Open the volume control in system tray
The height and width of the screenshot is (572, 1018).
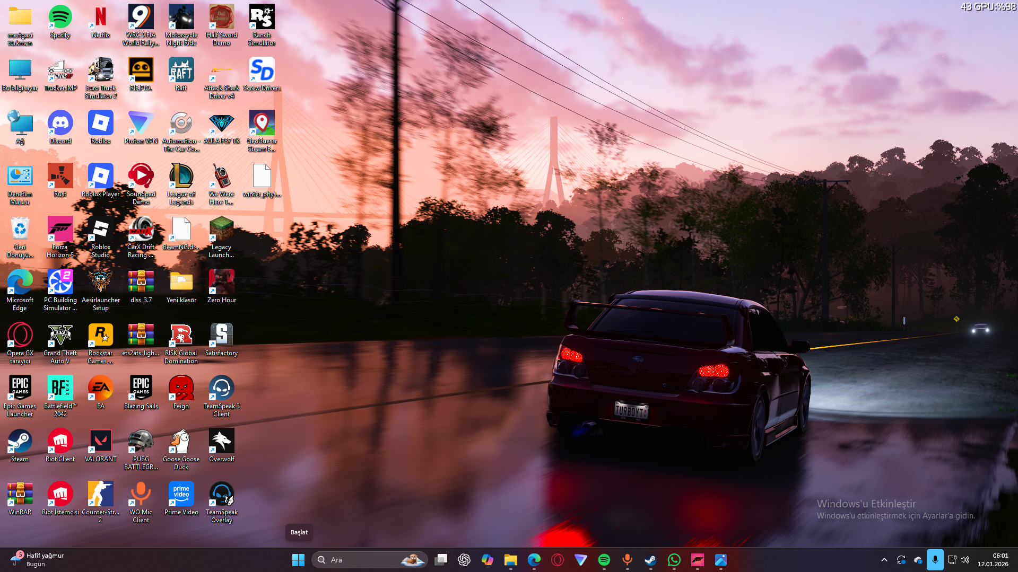965,560
